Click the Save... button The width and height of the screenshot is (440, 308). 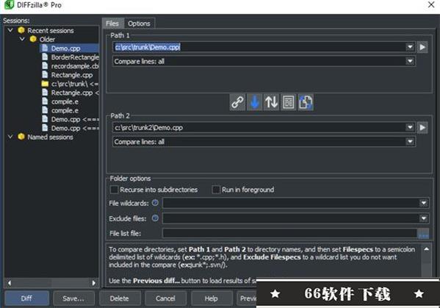point(73,298)
